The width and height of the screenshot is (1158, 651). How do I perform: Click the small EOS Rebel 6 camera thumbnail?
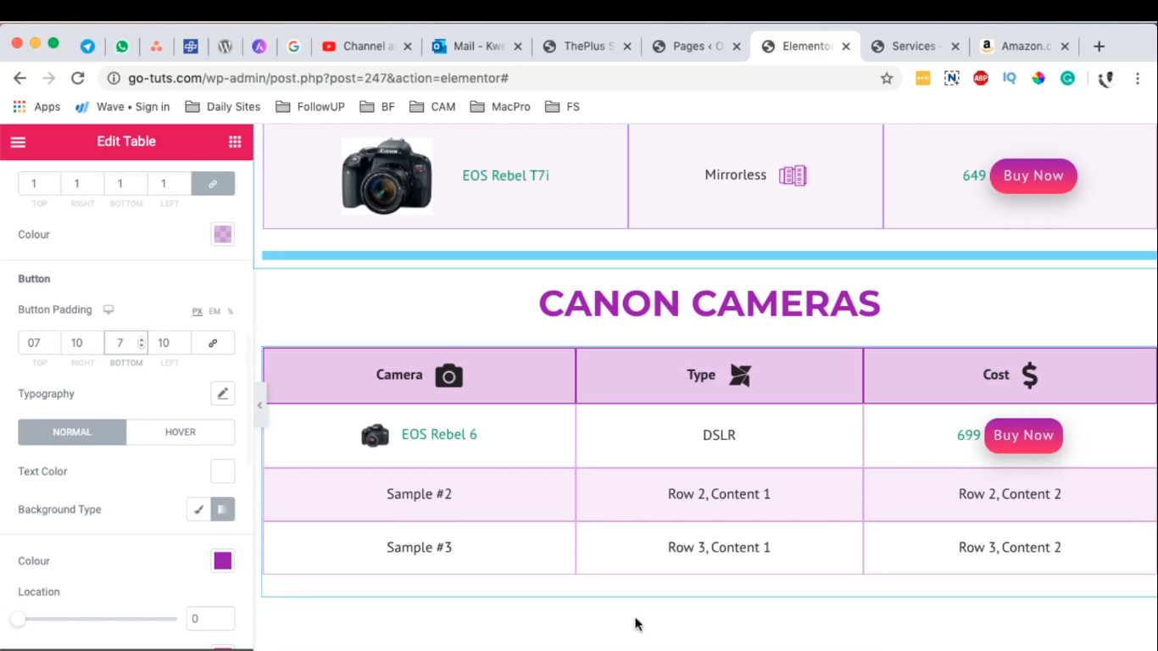[375, 436]
